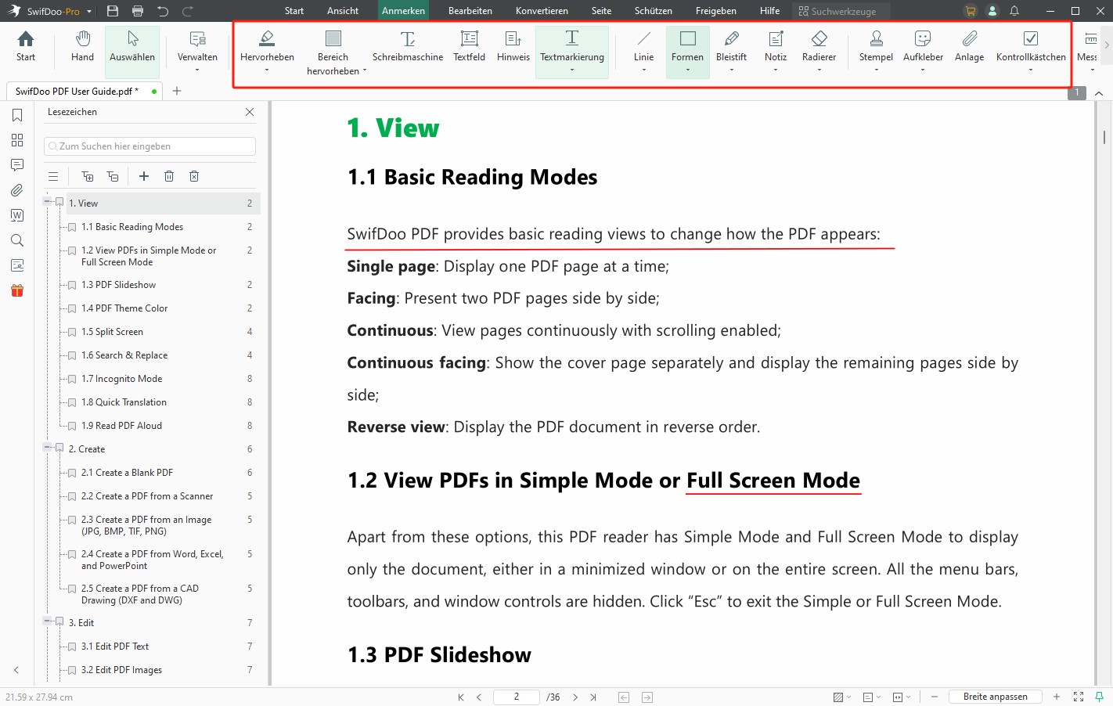Screen dimensions: 1113x706
Task: Open the shopping cart icon
Action: (x=971, y=11)
